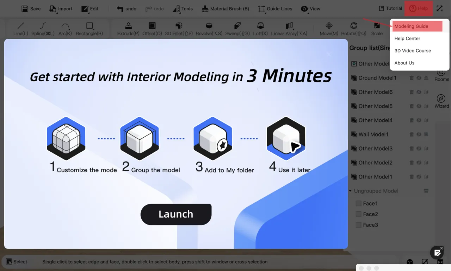The image size is (451, 271).
Task: Tick the Face3 checkbox
Action: [x=358, y=225]
